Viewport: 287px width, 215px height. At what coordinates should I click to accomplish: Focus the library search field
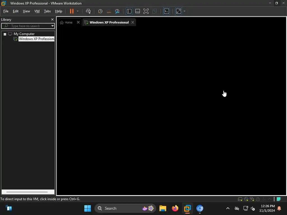point(27,26)
